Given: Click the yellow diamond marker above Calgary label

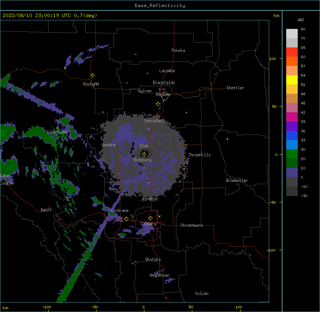Looking at the screenshot, I should 150,218.
